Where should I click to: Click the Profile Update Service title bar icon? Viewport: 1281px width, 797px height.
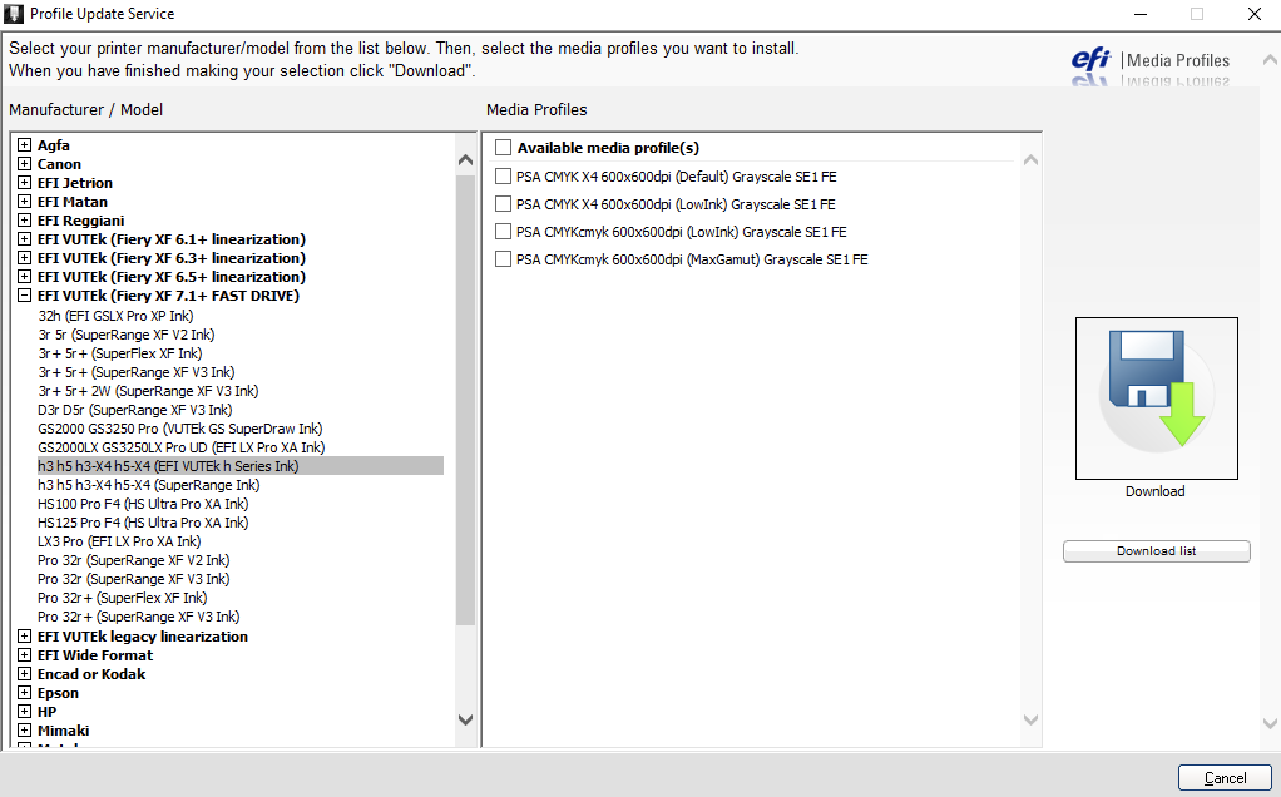coord(13,14)
